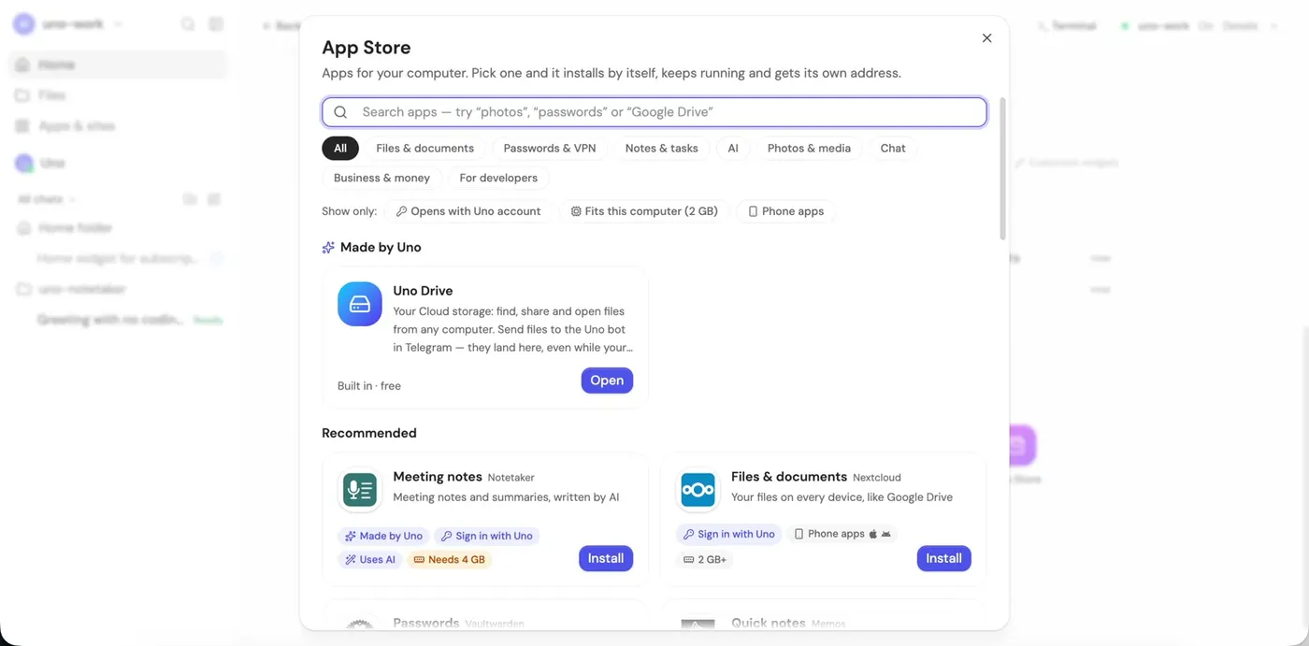Click the Made by Uno tag on Meeting notes
Screen dimensions: 1309x646
point(383,536)
